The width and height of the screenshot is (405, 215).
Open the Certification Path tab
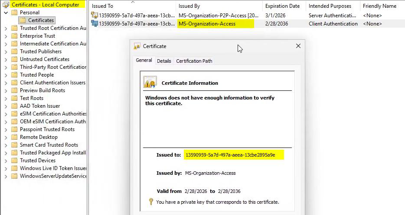194,61
